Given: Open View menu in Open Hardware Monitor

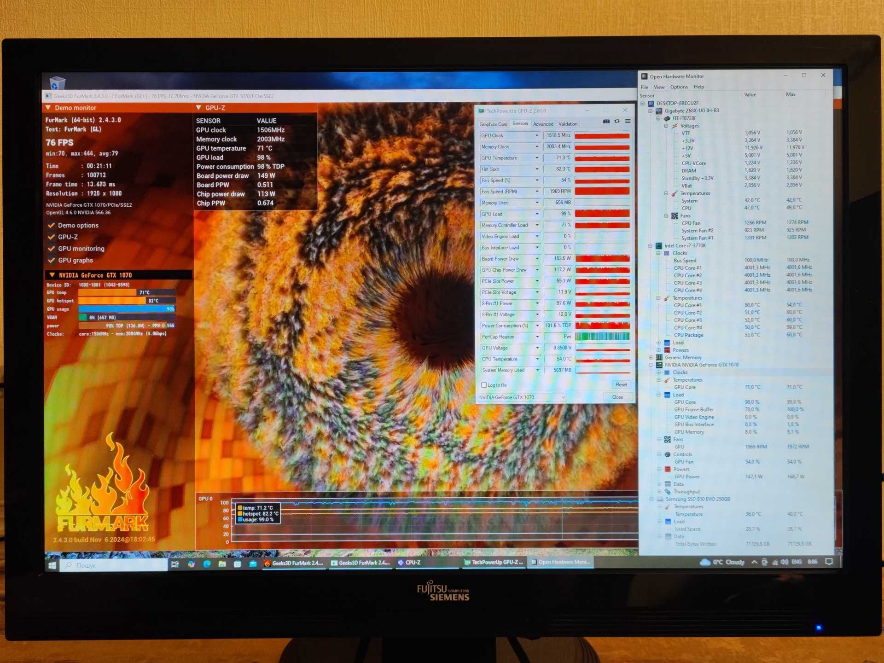Looking at the screenshot, I should pos(659,87).
